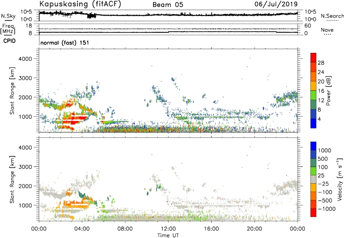Click the light green 12–16 dB Power segment
The height and width of the screenshot is (238, 344).
[313, 95]
